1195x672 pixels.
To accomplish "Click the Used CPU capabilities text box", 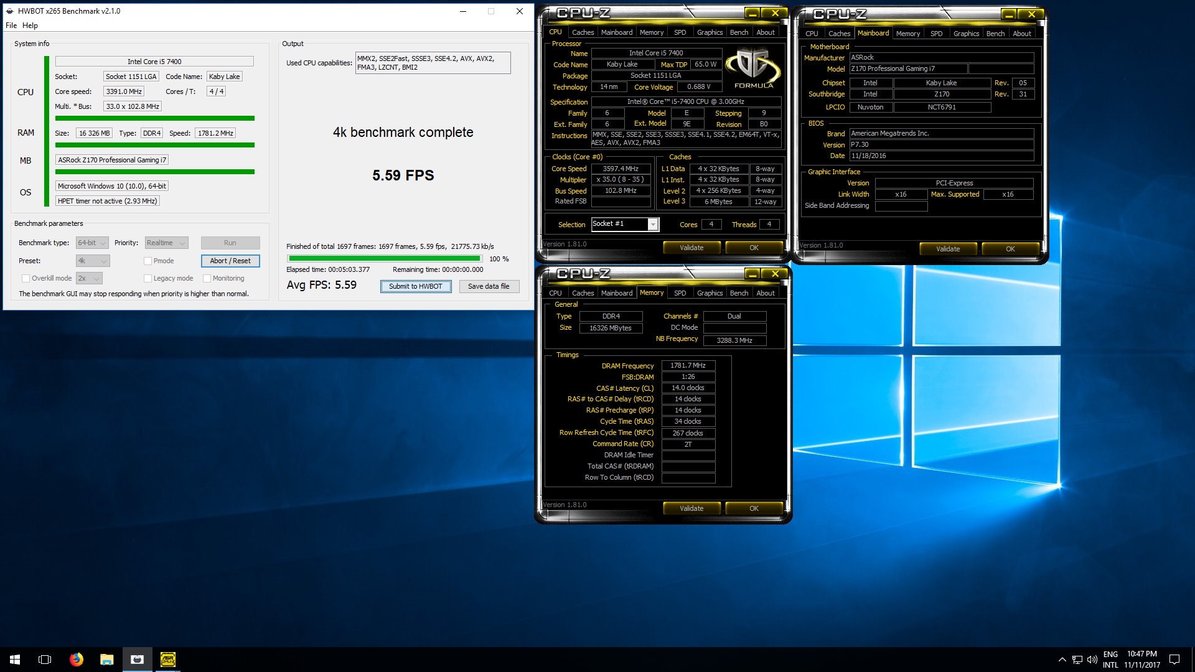I will point(433,63).
